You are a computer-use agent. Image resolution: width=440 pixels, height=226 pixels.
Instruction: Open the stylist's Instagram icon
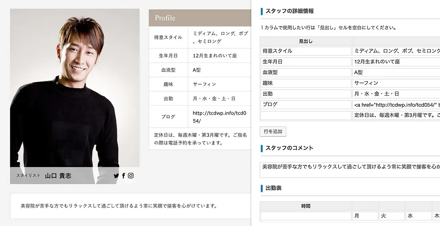tap(131, 176)
